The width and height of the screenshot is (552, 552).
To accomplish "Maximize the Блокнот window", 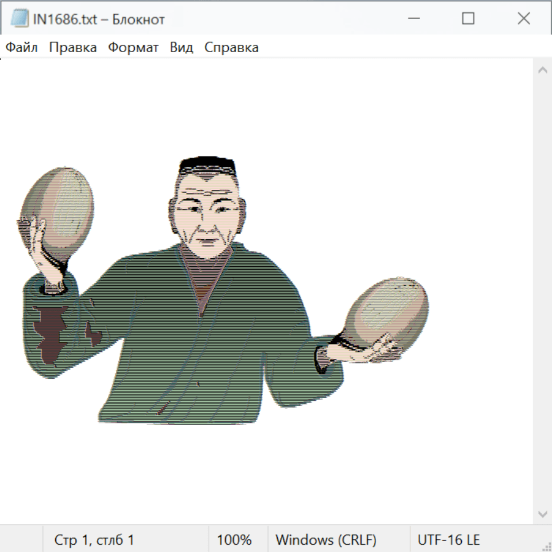I will [468, 19].
